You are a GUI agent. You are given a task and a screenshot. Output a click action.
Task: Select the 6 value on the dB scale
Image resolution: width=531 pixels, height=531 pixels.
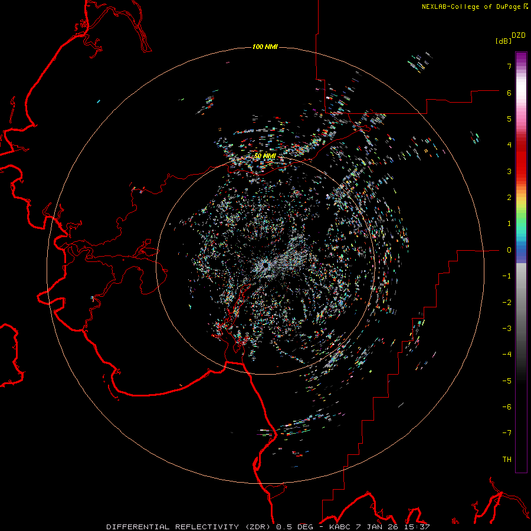509,93
